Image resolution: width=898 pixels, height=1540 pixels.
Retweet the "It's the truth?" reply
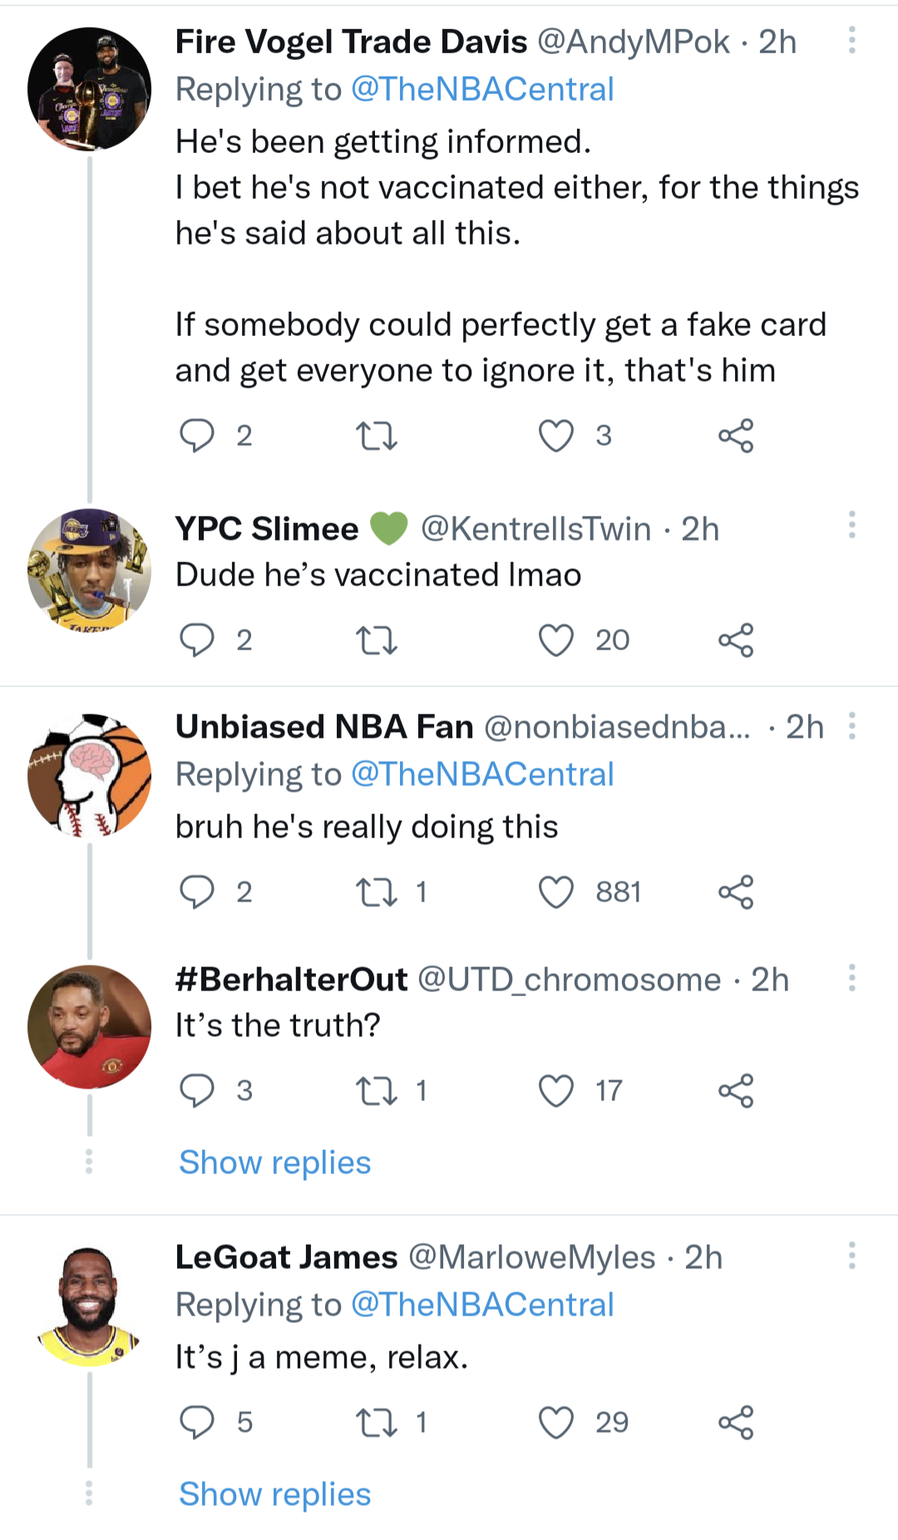pyautogui.click(x=376, y=1091)
